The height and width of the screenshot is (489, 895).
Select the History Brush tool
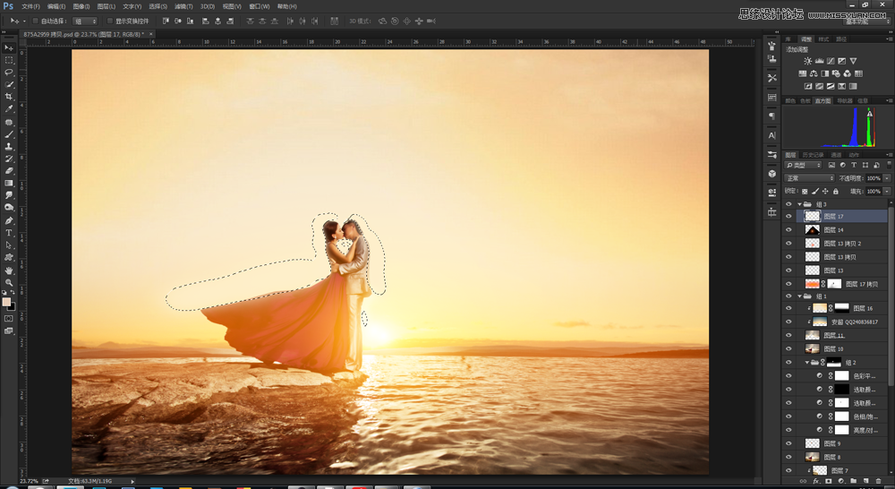(9, 159)
